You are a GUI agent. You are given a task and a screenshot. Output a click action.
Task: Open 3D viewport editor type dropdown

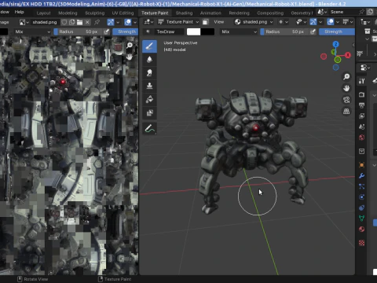tap(148, 22)
